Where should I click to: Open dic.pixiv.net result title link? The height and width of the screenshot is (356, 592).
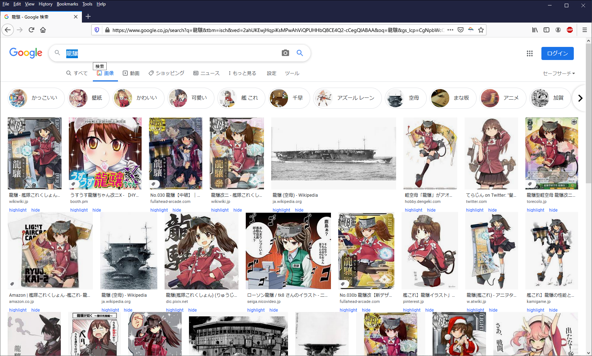click(201, 295)
